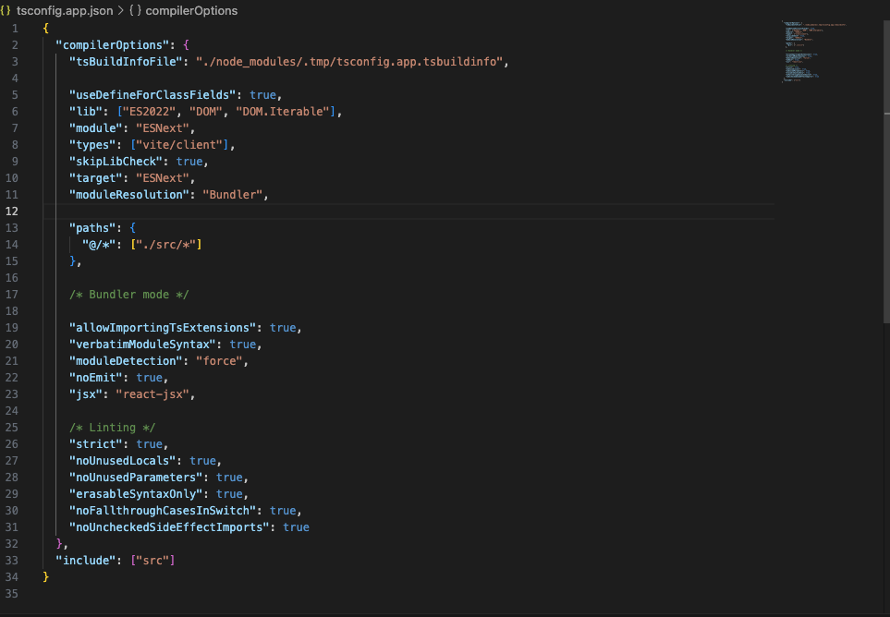Click the code minimap preview
The image size is (890, 617).
click(x=815, y=52)
